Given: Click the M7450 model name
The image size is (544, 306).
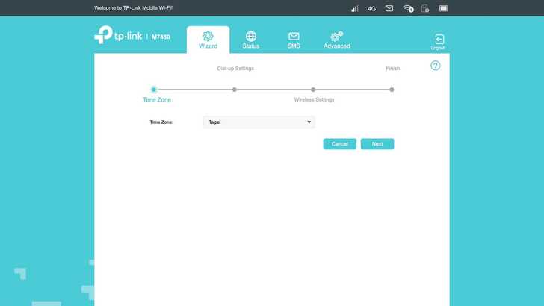Looking at the screenshot, I should [161, 37].
